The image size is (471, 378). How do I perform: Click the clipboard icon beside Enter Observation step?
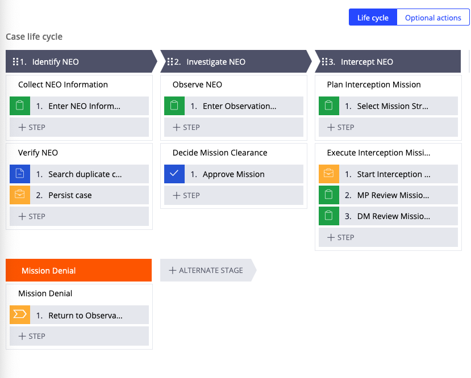pos(174,106)
